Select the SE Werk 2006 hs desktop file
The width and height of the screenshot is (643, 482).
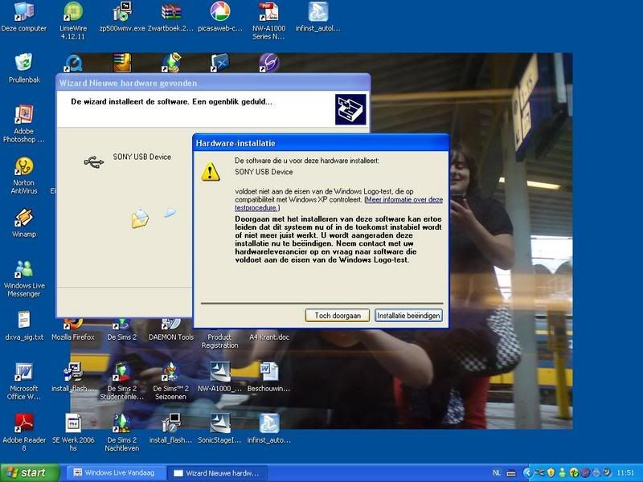pyautogui.click(x=73, y=433)
